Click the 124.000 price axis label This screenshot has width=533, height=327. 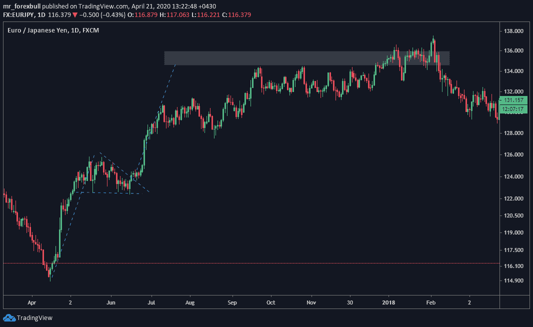[513, 176]
